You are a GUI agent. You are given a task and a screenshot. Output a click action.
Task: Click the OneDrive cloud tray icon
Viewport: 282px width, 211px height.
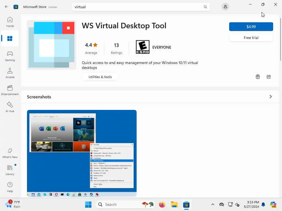click(x=222, y=204)
